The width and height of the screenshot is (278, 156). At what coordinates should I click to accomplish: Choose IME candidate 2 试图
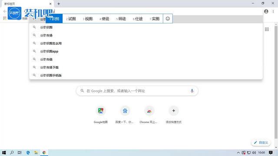tap(71, 19)
